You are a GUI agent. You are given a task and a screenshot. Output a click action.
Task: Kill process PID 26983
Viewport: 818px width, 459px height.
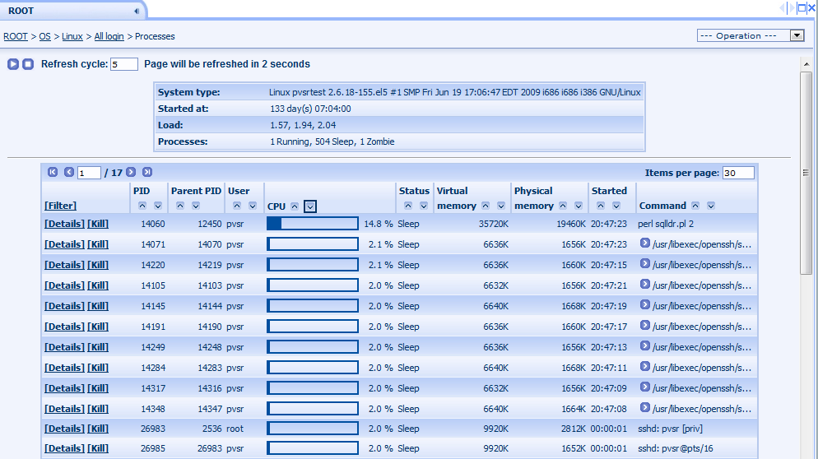point(98,429)
